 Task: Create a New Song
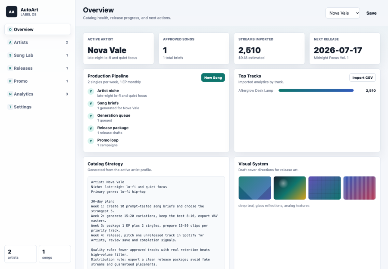[213, 77]
